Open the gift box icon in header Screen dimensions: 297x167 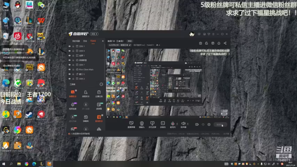200,43
